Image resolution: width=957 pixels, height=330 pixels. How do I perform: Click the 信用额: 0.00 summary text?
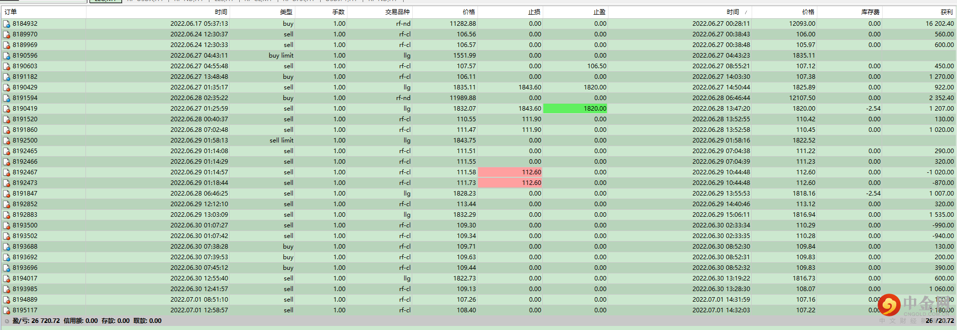point(81,321)
